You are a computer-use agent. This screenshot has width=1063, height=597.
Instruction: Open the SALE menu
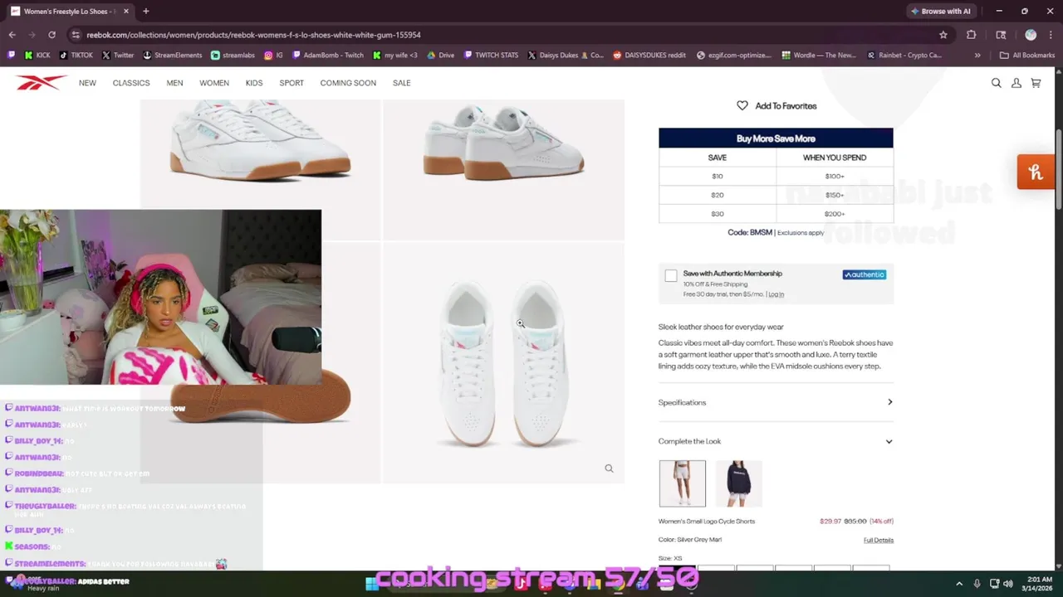[x=402, y=83]
